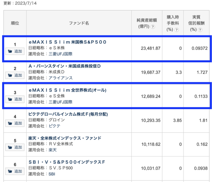Image resolution: width=212 pixels, height=182 pixels.
Task: Click folder icon in rank 4 追加 button
Action: pos(10,123)
